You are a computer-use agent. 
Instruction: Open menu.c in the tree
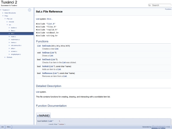(x=14, y=42)
